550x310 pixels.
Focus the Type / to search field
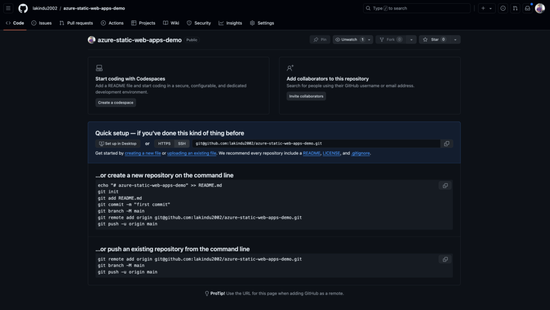pos(416,8)
